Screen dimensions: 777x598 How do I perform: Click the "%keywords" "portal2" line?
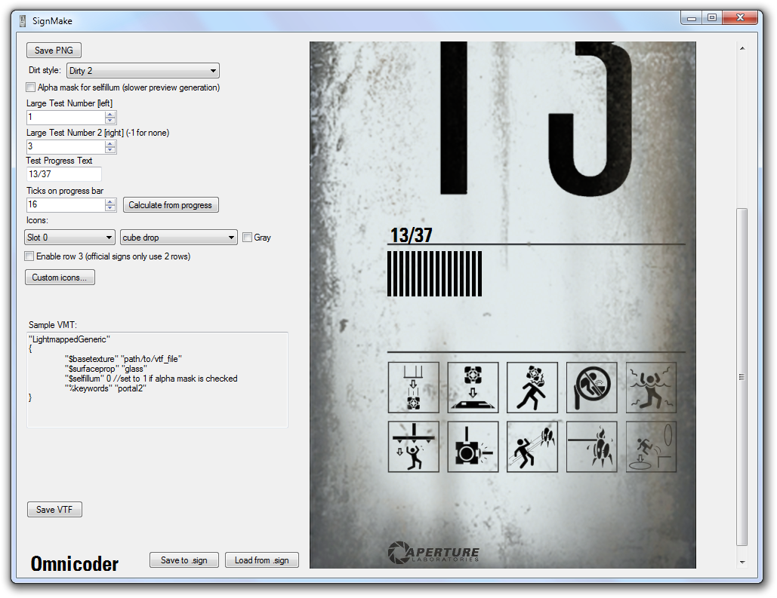105,388
